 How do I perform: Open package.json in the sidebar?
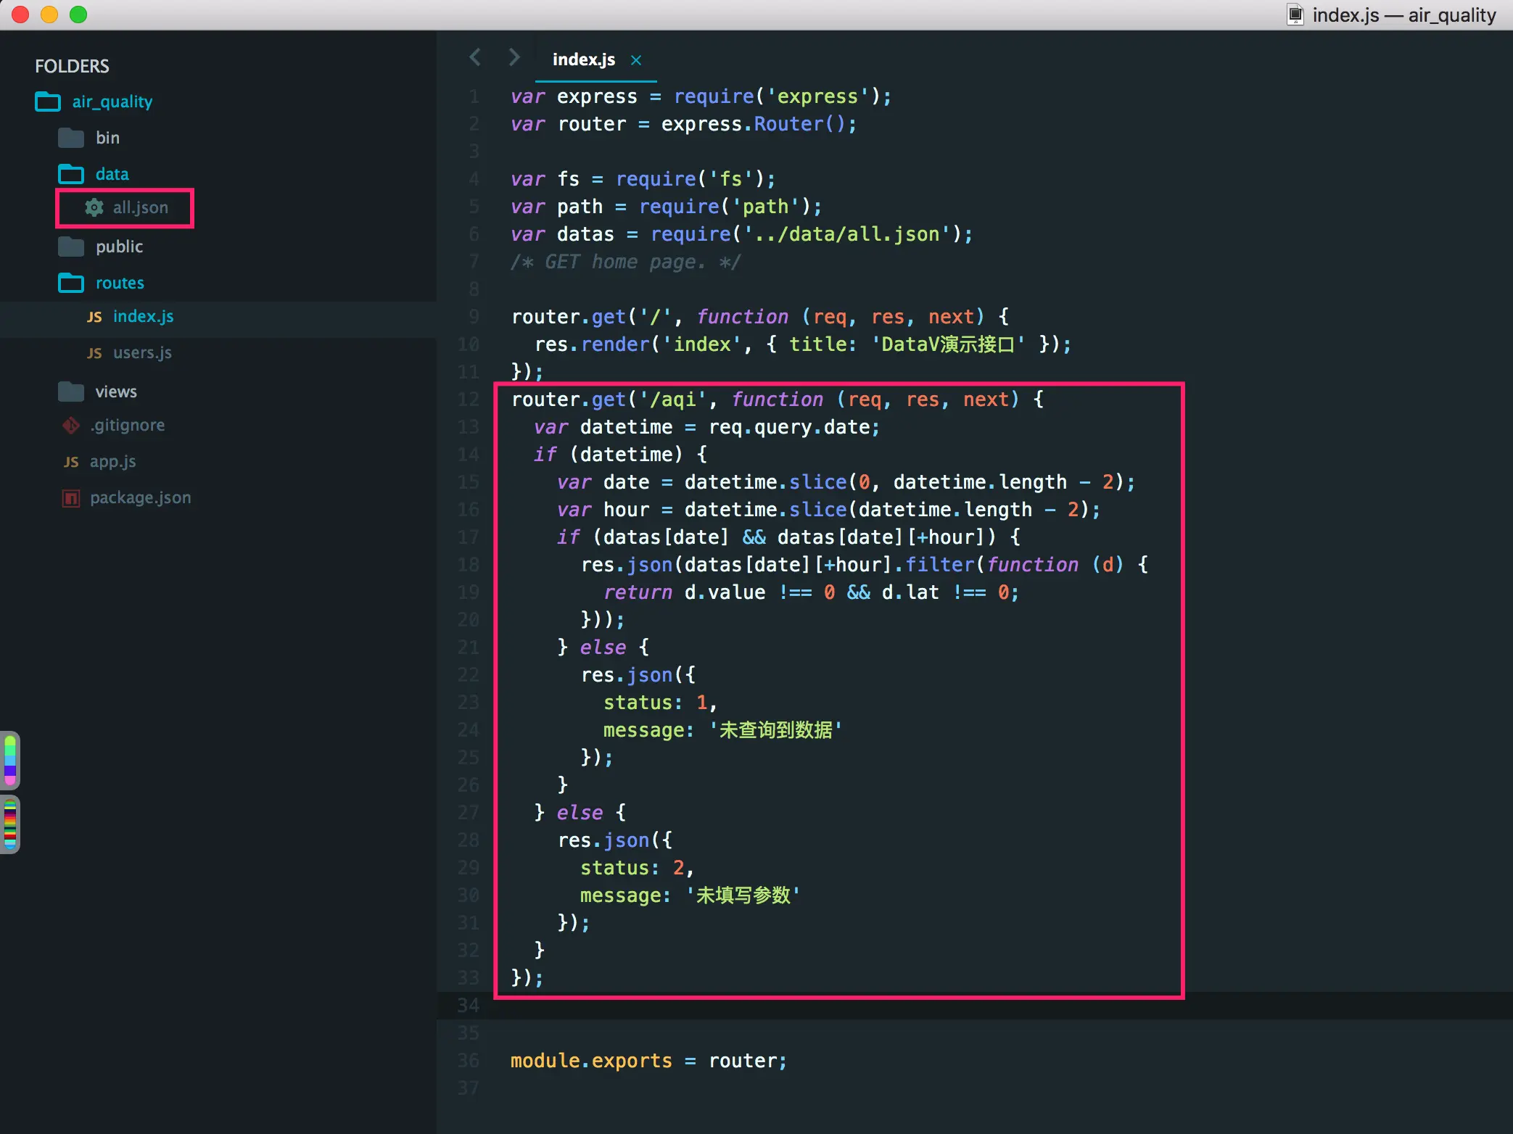tap(140, 498)
